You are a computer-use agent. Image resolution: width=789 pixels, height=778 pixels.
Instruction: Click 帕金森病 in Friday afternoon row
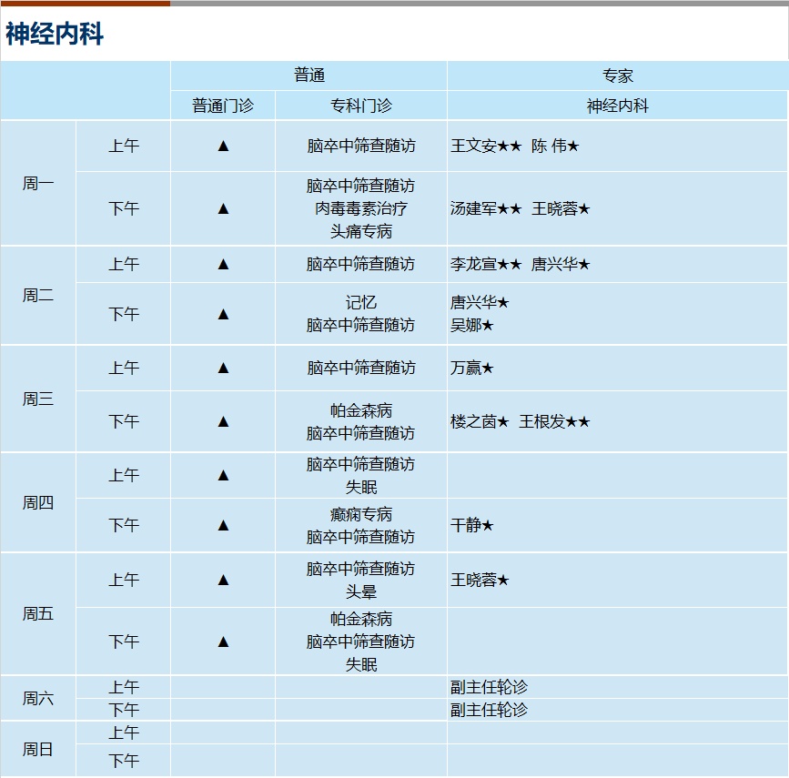point(360,619)
